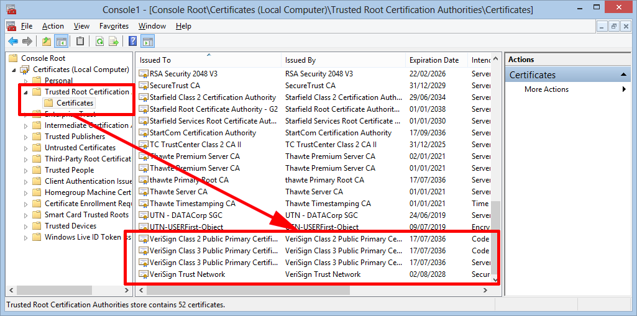
Task: Open the console system menu icon beside File
Action: (x=11, y=26)
